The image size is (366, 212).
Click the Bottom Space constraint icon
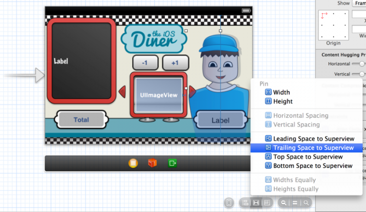pyautogui.click(x=268, y=166)
